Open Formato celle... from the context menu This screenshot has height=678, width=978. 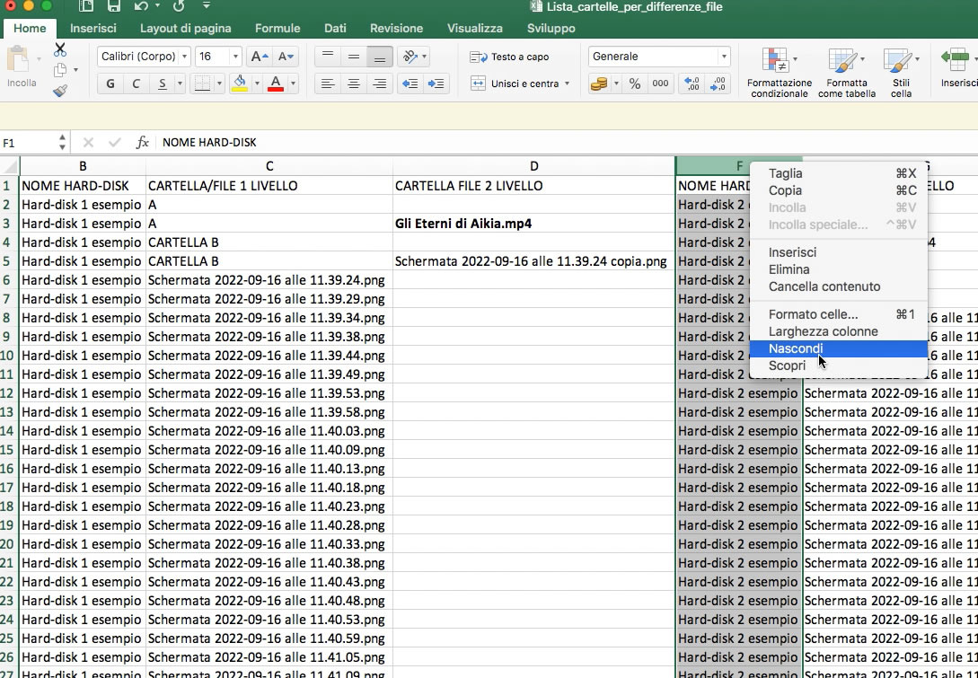tap(838, 314)
